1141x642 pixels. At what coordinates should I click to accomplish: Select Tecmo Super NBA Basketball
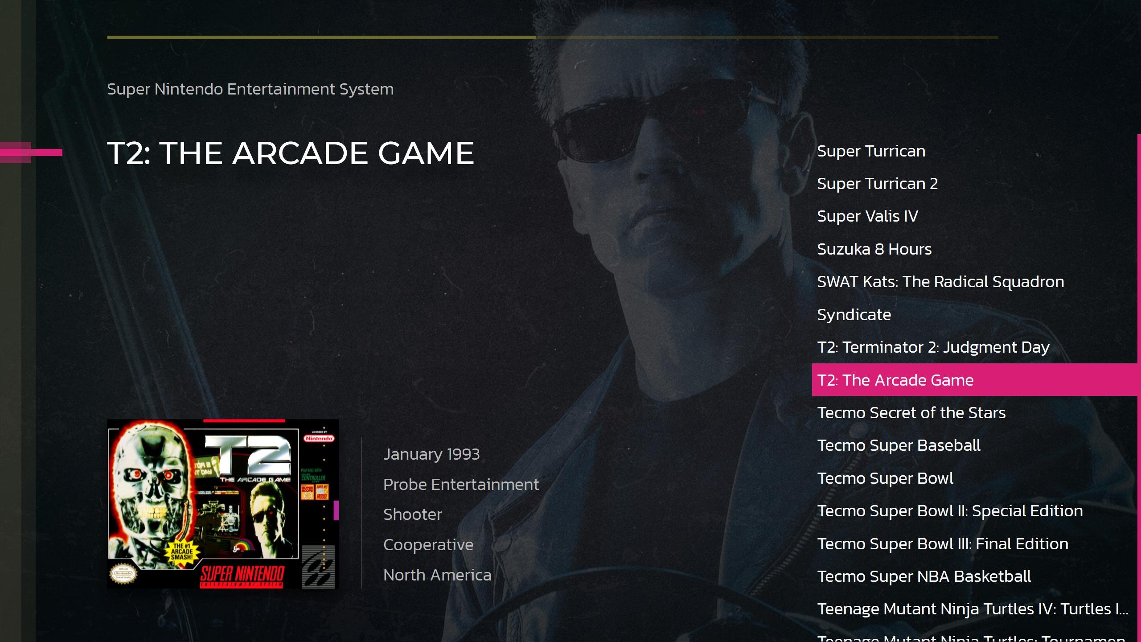[924, 576]
